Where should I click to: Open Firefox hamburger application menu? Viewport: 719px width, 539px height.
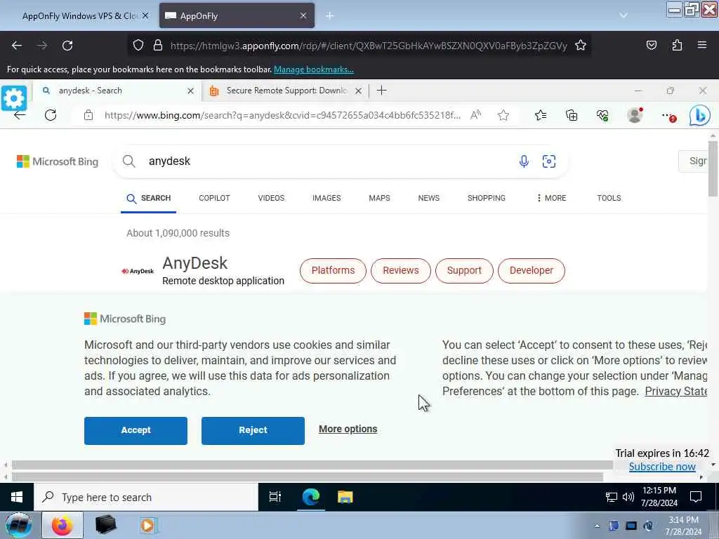pyautogui.click(x=701, y=45)
